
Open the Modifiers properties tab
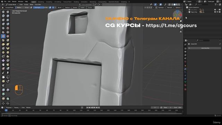tap(185, 69)
